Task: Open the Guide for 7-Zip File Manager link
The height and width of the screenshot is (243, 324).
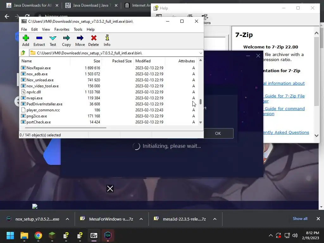Action: point(284,98)
